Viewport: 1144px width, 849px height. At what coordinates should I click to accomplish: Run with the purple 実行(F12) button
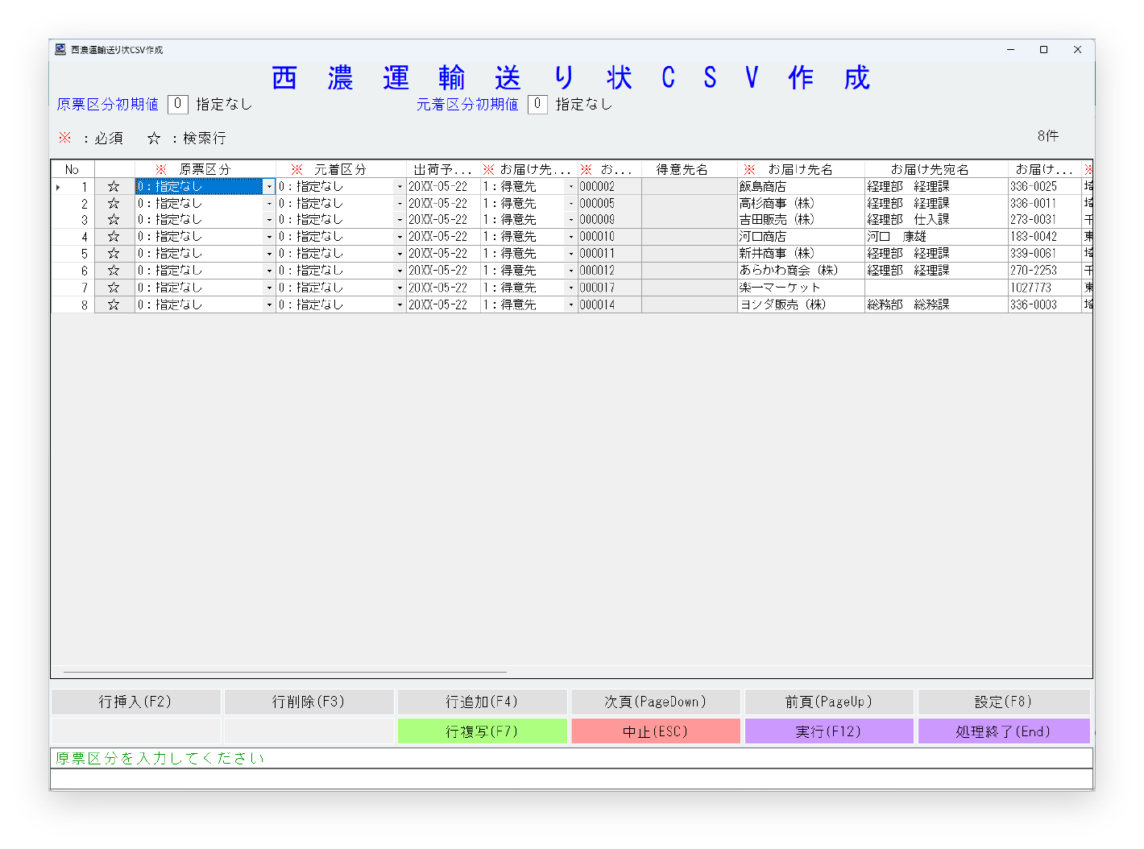[828, 731]
